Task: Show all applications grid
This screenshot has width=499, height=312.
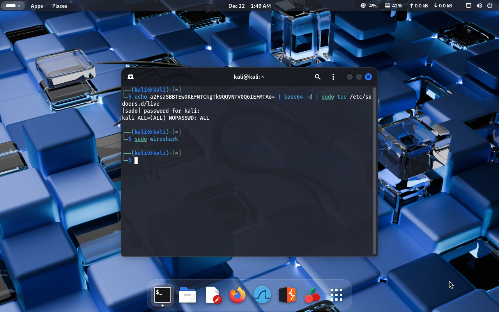Action: click(336, 295)
